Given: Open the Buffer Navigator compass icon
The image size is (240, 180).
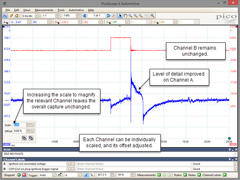Looking at the screenshot, I should 114,16.
